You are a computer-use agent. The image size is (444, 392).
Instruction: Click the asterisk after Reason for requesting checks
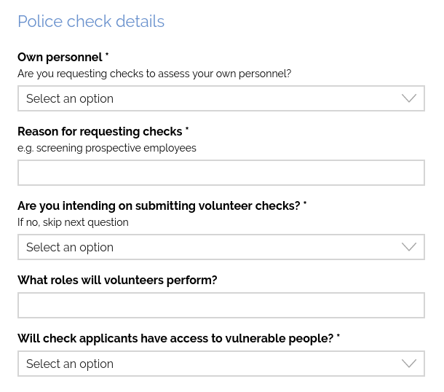[x=187, y=130]
